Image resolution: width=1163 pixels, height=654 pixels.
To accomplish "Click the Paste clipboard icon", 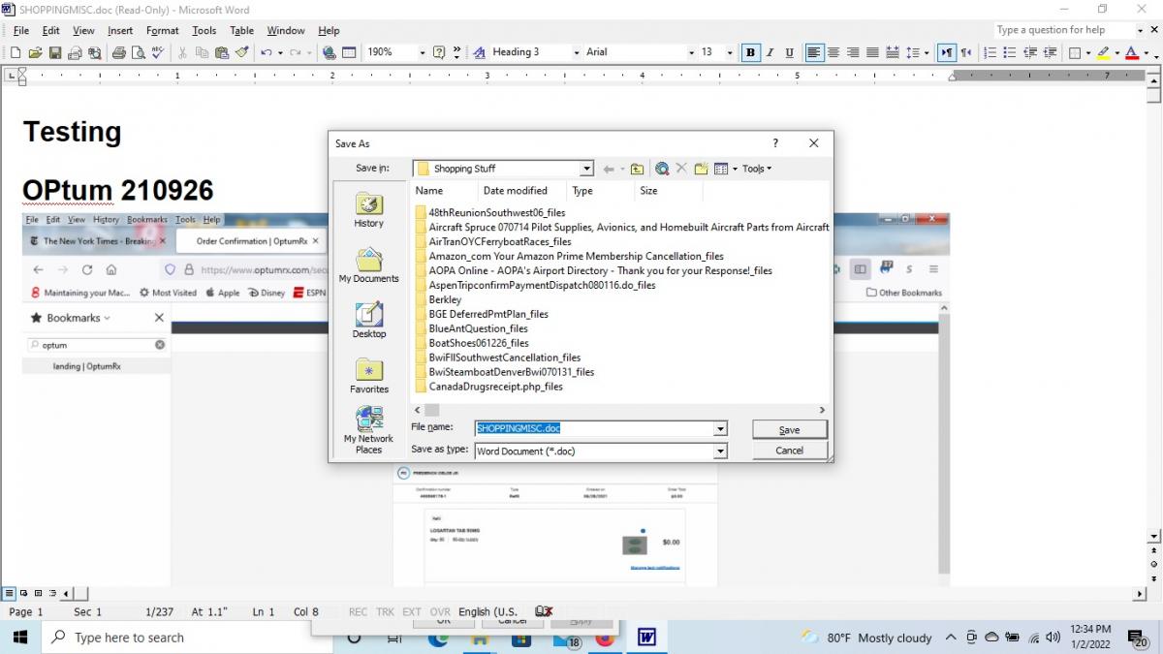I will (222, 52).
